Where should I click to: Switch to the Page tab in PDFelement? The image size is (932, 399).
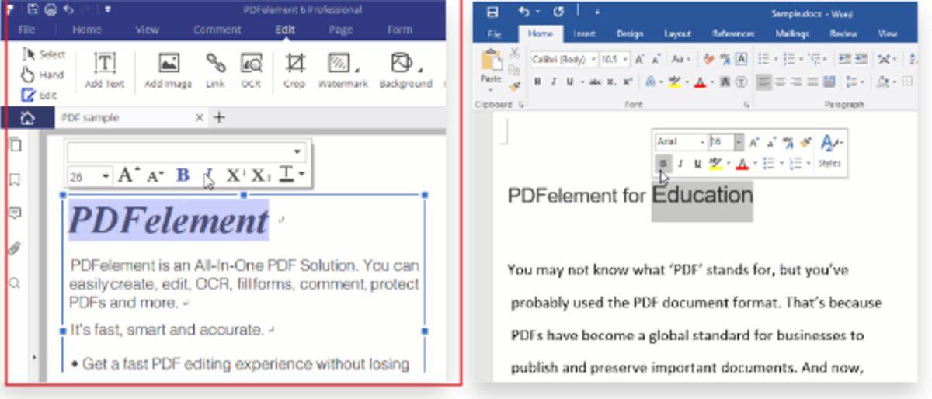click(340, 30)
